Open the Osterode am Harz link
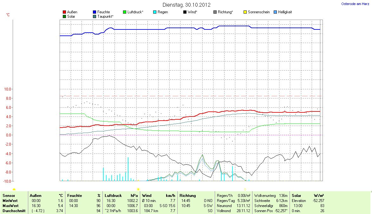This screenshot has width=372, height=214. (355, 4)
